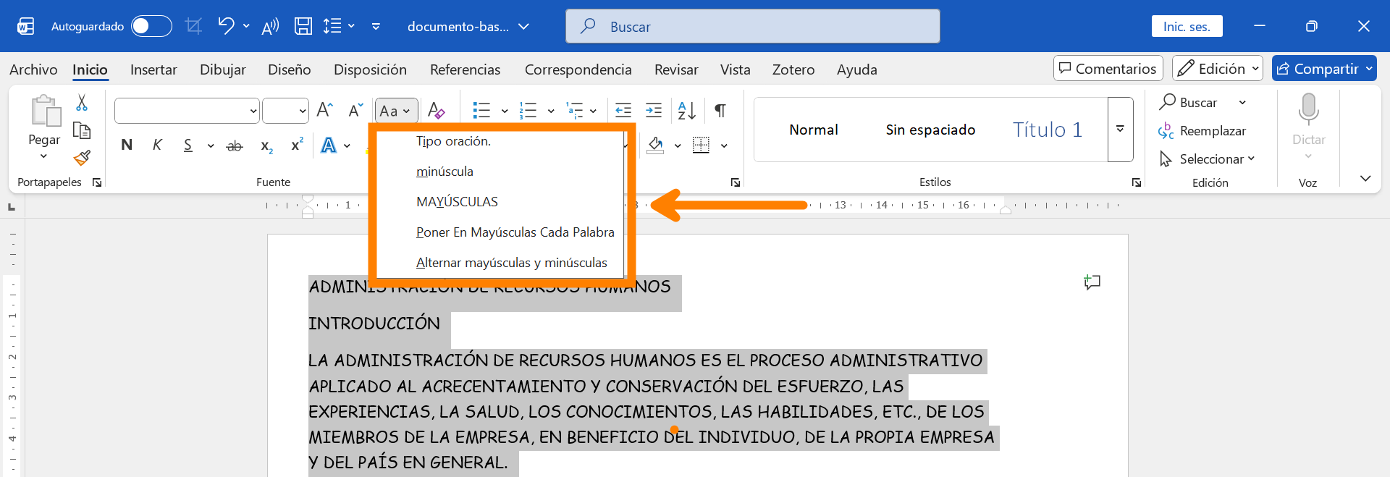Toggle the Autoguardado switch
Screen dimensions: 1390x477
coord(151,26)
